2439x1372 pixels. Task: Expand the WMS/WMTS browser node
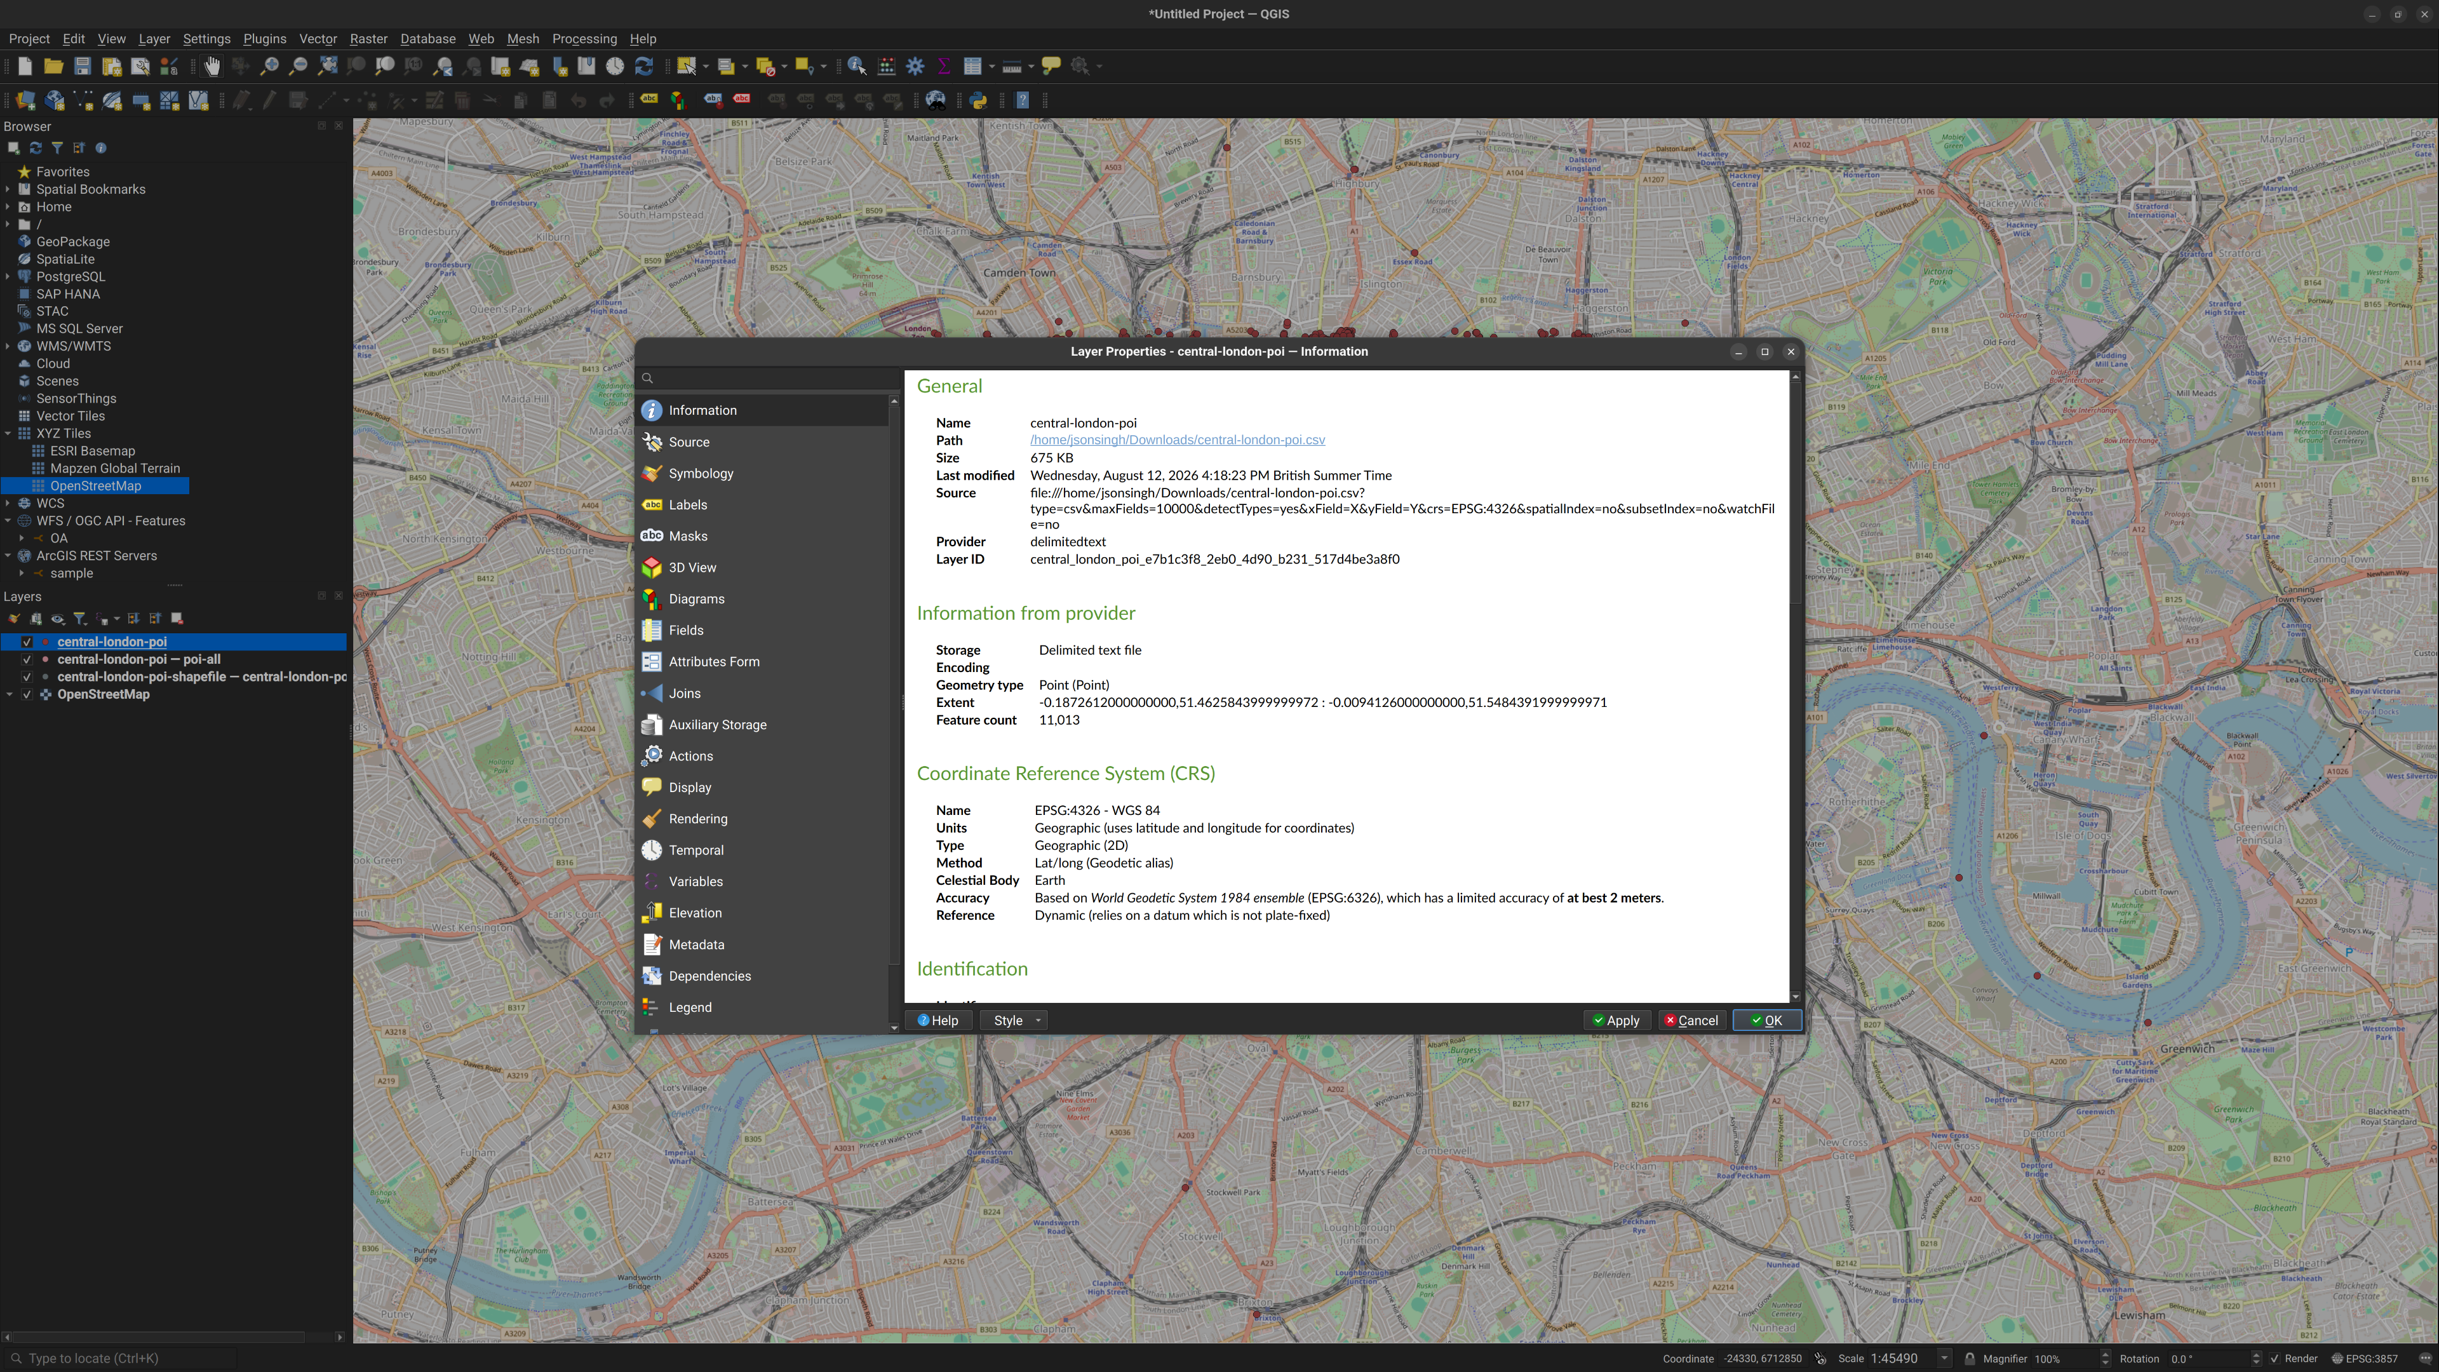tap(8, 347)
